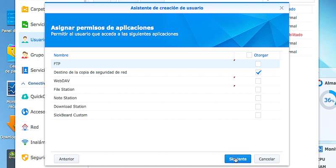The width and height of the screenshot is (336, 168).
Task: Allow Download Station access checkbox
Action: point(258,107)
